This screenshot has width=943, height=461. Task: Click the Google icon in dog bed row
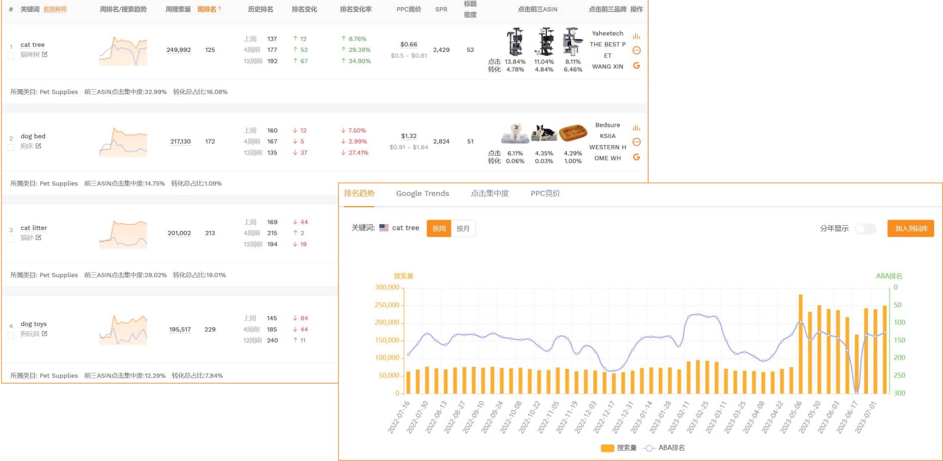636,157
